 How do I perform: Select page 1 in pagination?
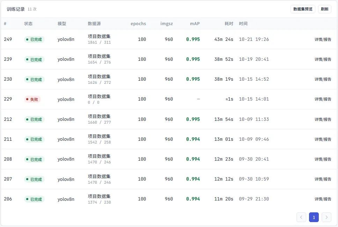(314, 217)
